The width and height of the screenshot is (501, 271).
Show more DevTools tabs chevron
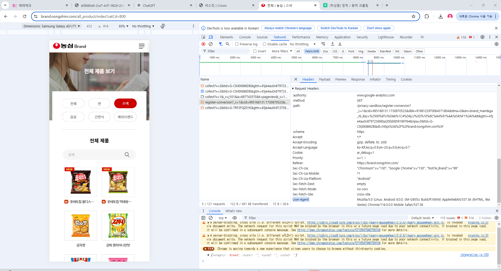tap(422, 37)
